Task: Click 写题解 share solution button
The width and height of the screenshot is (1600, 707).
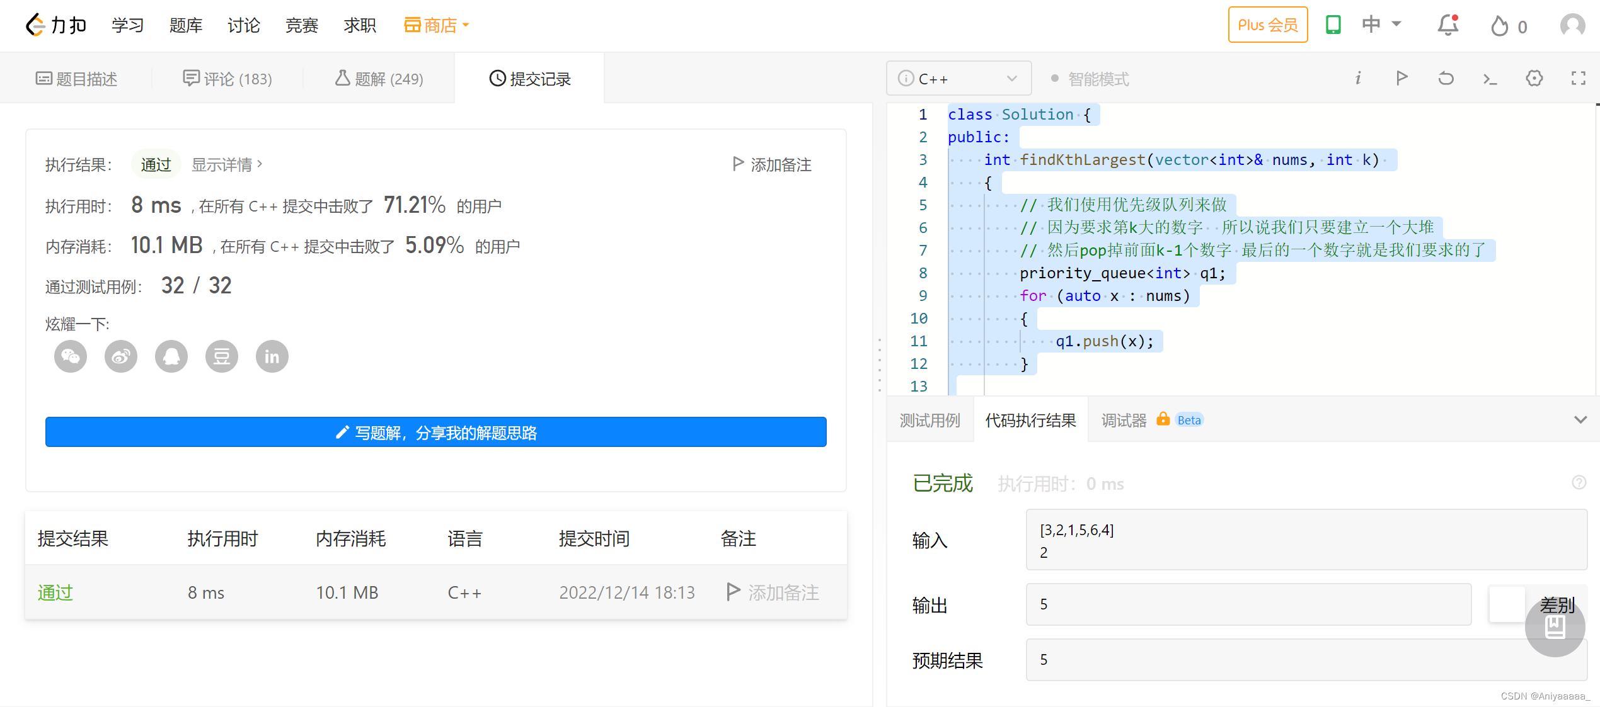Action: click(436, 432)
